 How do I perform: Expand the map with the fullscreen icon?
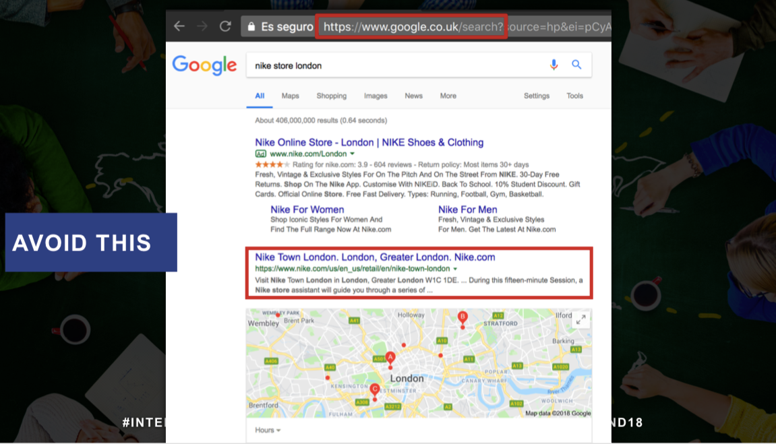[581, 320]
